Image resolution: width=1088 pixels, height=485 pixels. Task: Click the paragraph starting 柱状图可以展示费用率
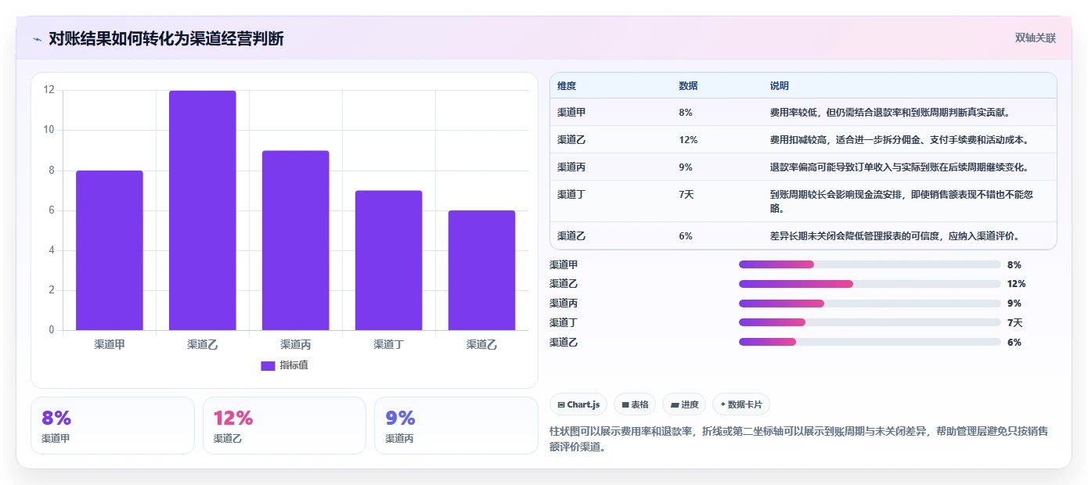click(x=799, y=439)
